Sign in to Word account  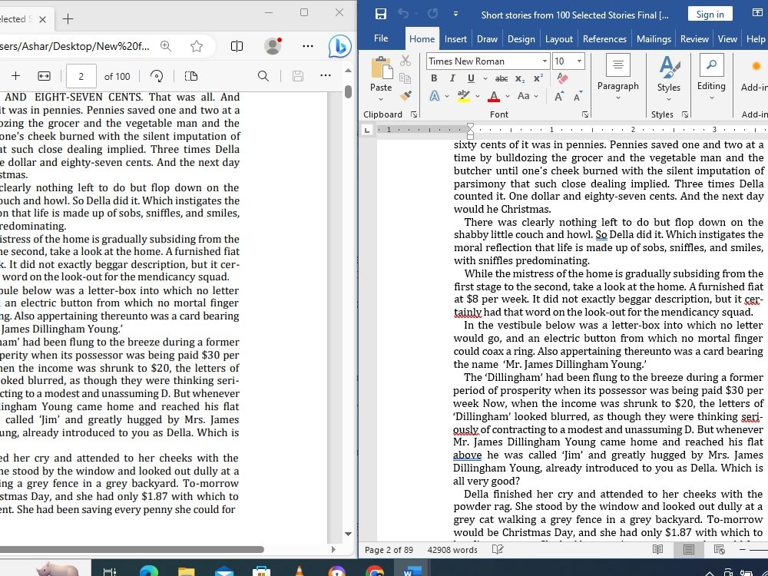(710, 14)
